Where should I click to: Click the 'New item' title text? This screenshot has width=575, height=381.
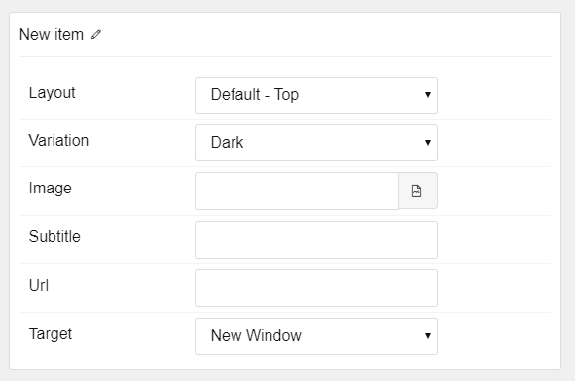tap(52, 34)
